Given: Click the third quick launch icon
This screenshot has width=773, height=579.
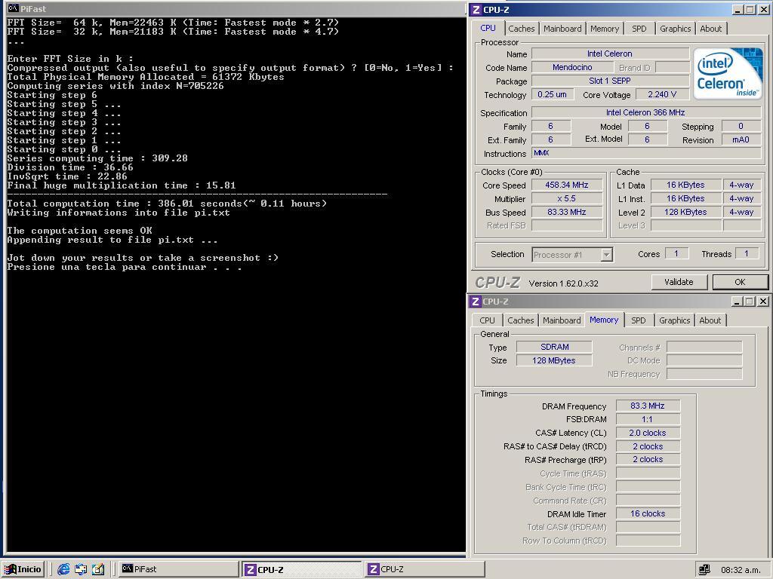Looking at the screenshot, I should tap(98, 569).
